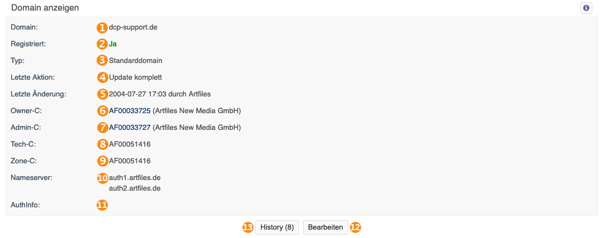Screen dimensions: 603x238
Task: Click orange marker 4 beside Update komplett
Action: pyautogui.click(x=102, y=77)
